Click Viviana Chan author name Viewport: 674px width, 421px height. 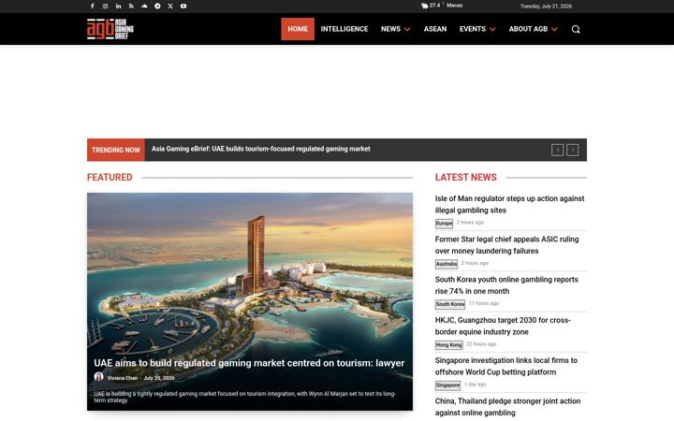[123, 378]
